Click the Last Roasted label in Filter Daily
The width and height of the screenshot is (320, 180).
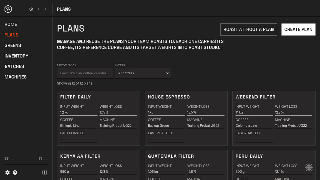coord(72,133)
